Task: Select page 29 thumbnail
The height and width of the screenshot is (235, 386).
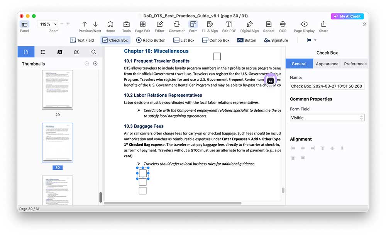Action: (x=58, y=90)
